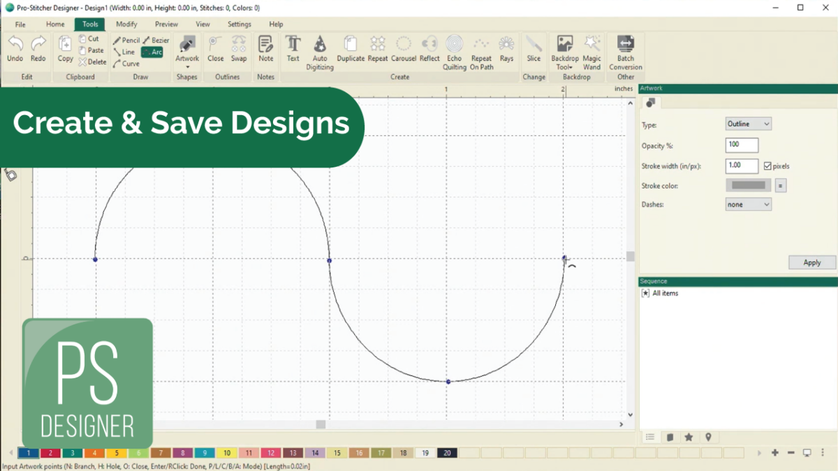Toggle the stroke width pixels checkbox

pos(767,166)
